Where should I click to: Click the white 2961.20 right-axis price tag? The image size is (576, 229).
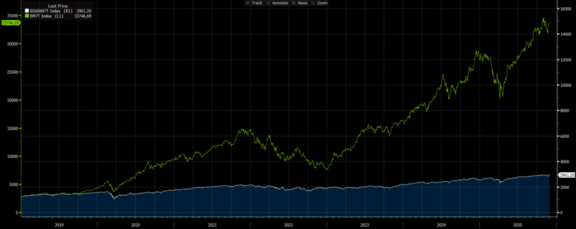tap(566, 175)
